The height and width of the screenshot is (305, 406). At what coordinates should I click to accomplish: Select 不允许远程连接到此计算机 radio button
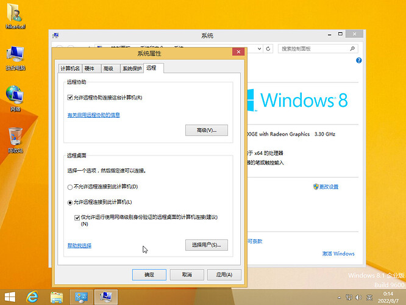click(x=70, y=187)
